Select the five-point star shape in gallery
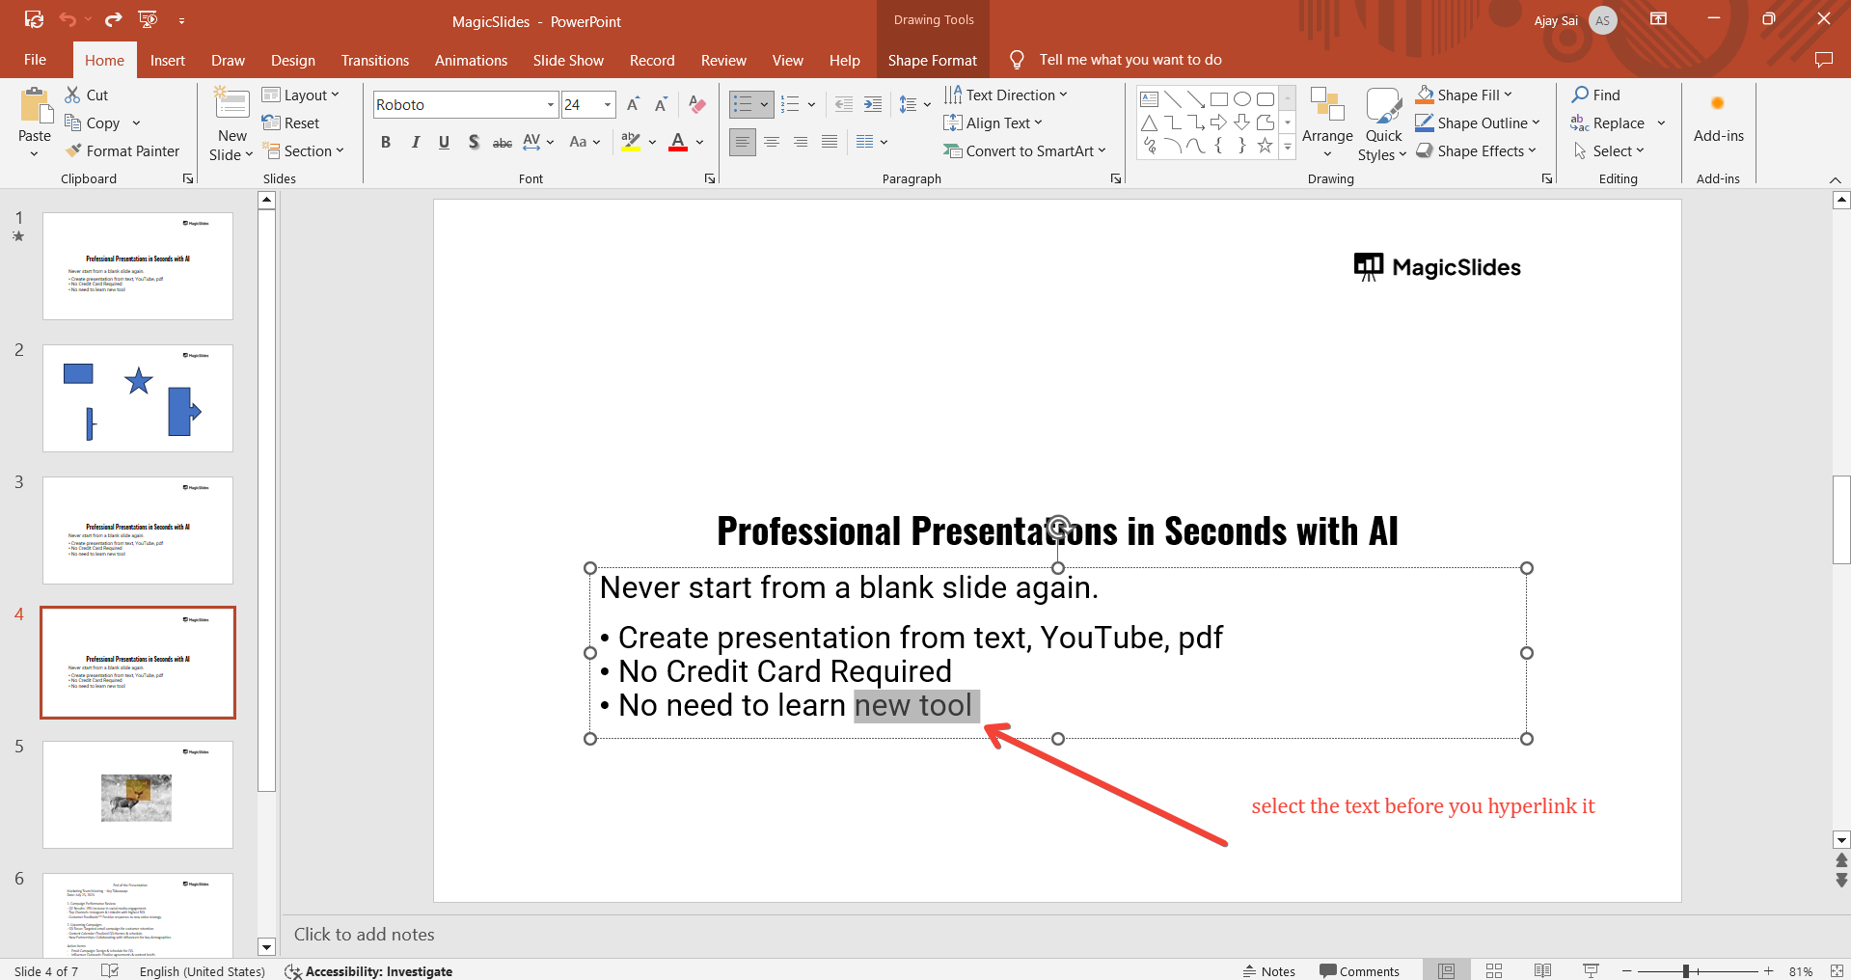Screen dimensions: 1851x980 (x=1265, y=146)
